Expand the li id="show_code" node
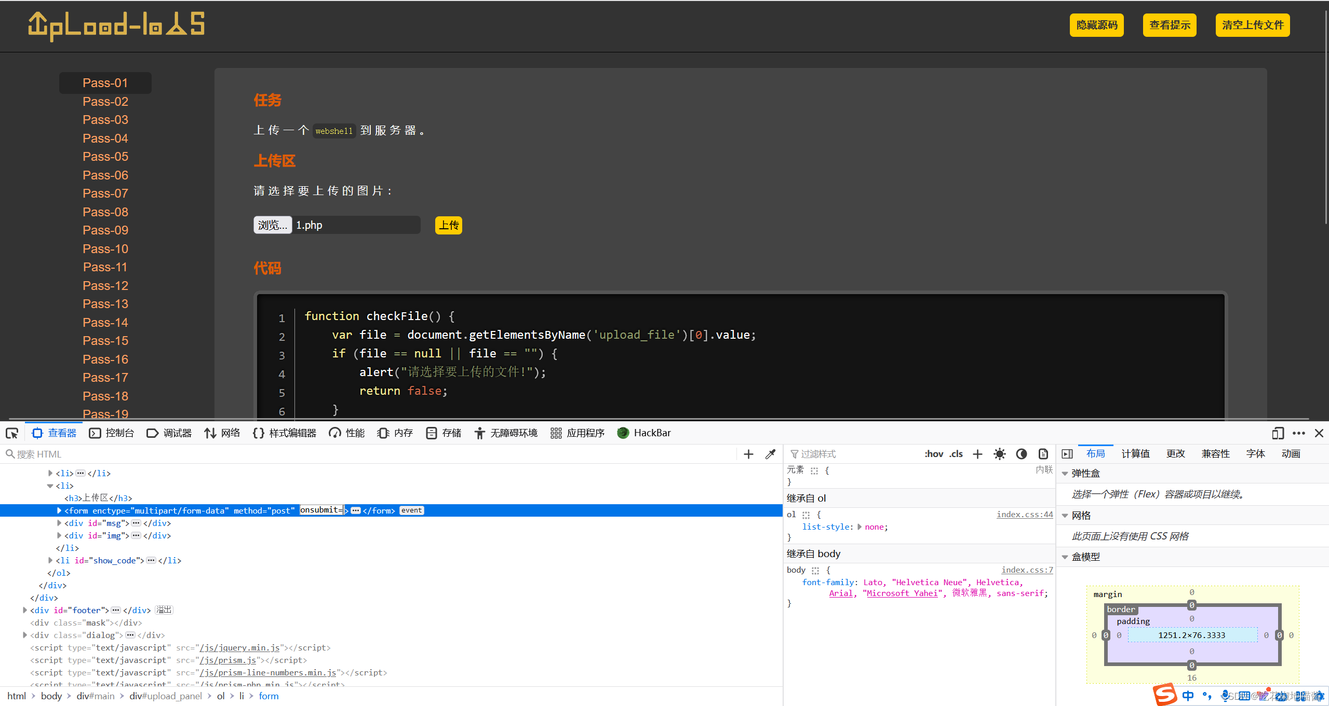Image resolution: width=1329 pixels, height=706 pixels. tap(50, 561)
